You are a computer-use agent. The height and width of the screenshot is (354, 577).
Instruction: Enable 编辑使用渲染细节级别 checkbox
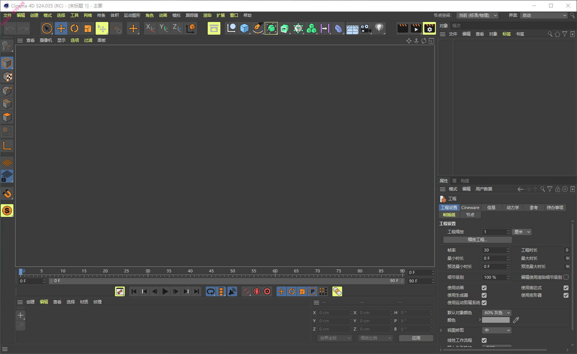pos(566,277)
